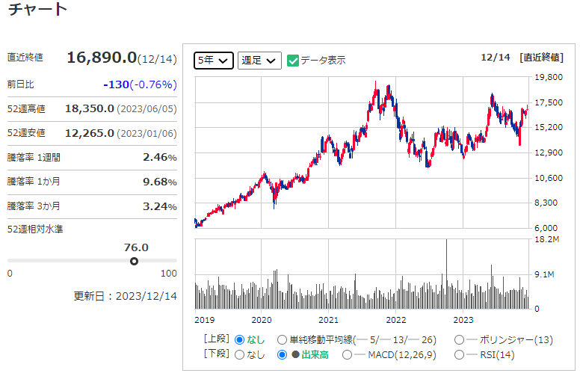
Task: Click the tallest bar in volume chart
Action: click(x=446, y=274)
